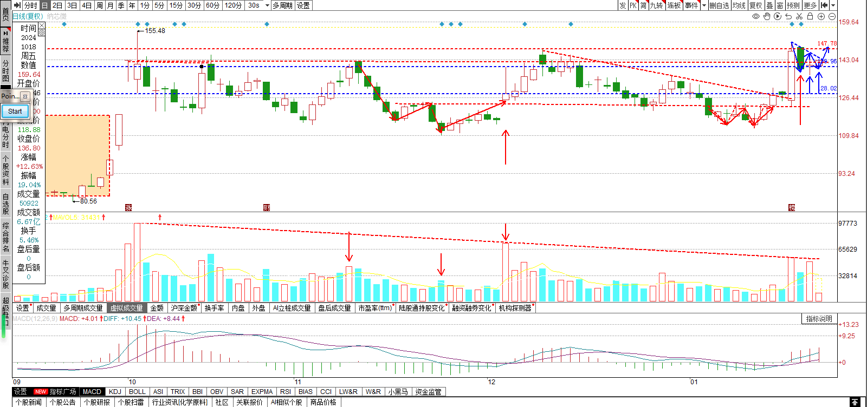Screen dimensions: 867x407
Task: Select the 周 weekly period
Action: coord(100,5)
